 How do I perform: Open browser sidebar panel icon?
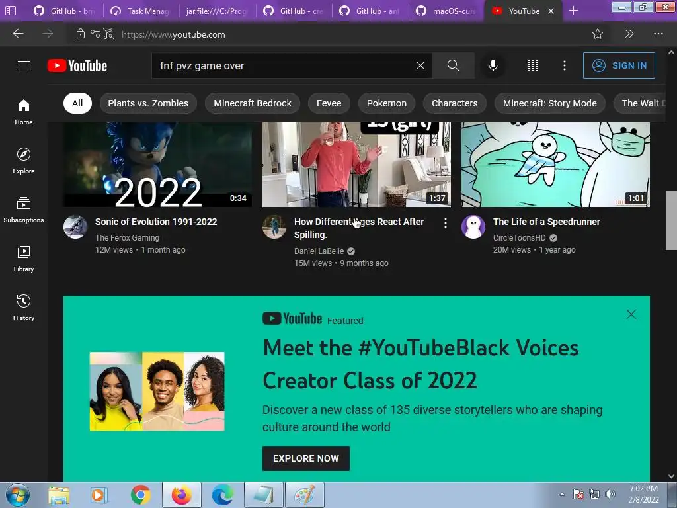(11, 11)
